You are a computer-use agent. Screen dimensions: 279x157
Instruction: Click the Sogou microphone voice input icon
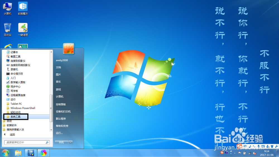(259, 146)
